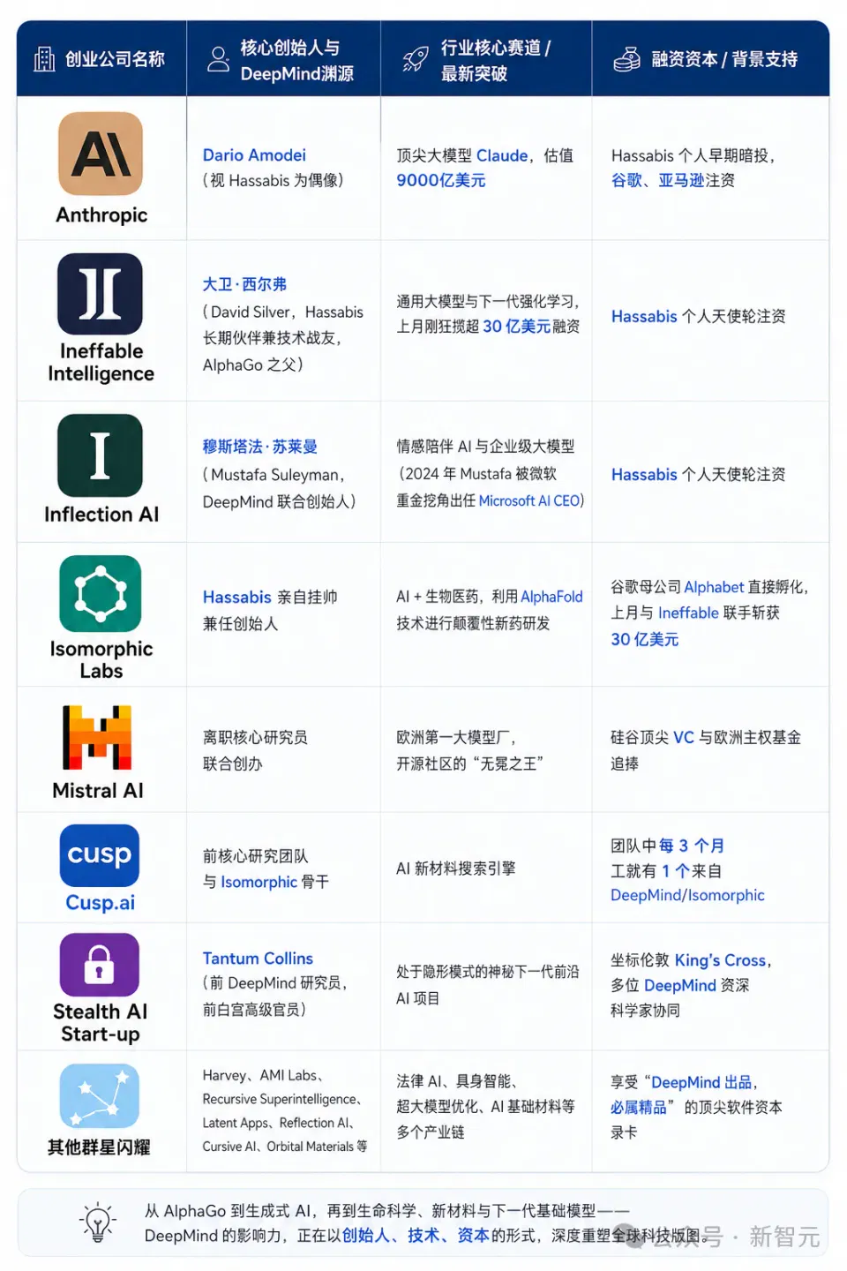847x1271 pixels.
Task: Click the 谷歌、亚马逊注资 text
Action: pyautogui.click(x=673, y=180)
